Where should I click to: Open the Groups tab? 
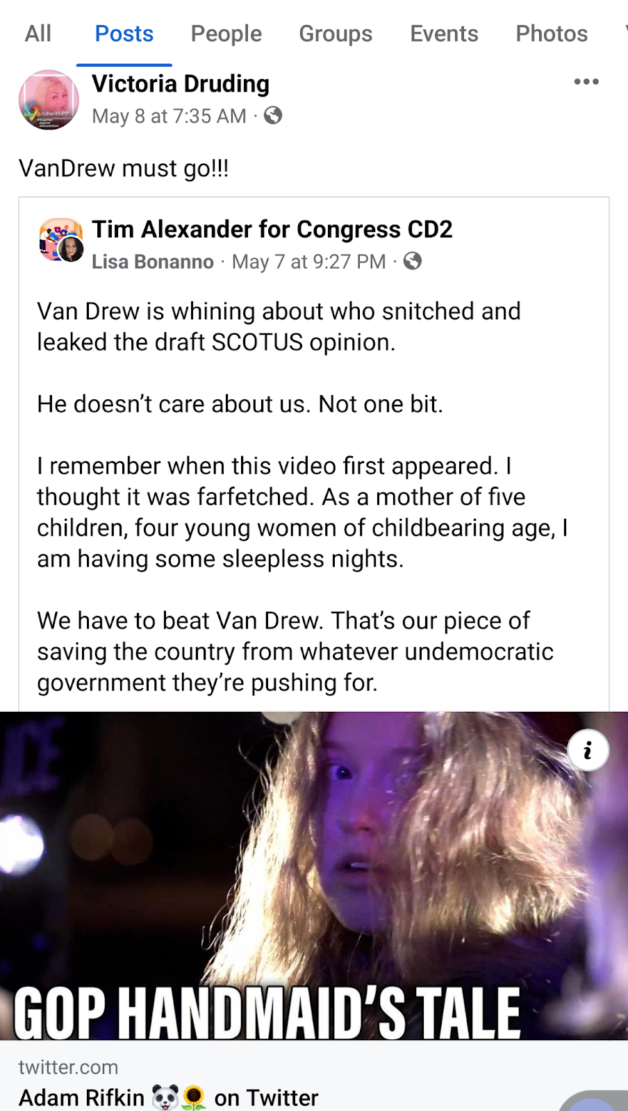(x=336, y=33)
